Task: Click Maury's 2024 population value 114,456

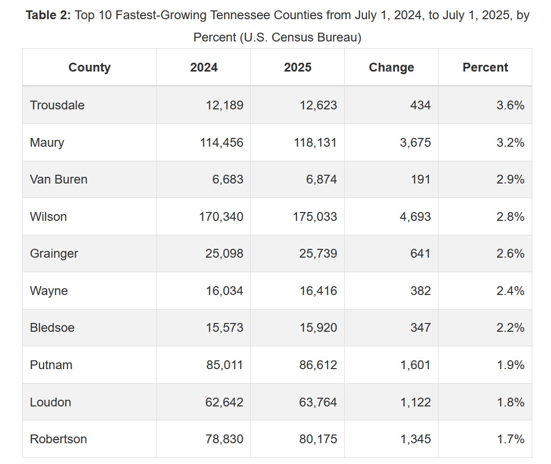Action: coord(221,143)
